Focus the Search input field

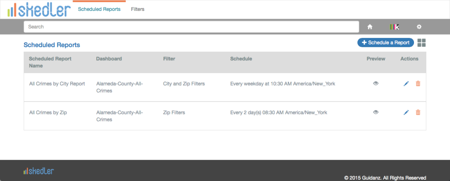(x=192, y=27)
